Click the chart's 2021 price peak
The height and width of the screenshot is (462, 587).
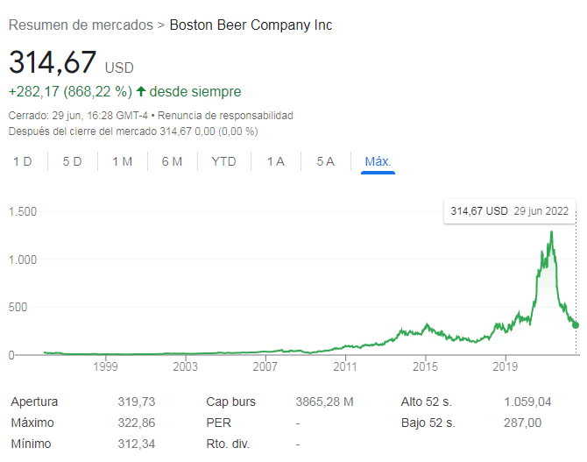point(552,232)
